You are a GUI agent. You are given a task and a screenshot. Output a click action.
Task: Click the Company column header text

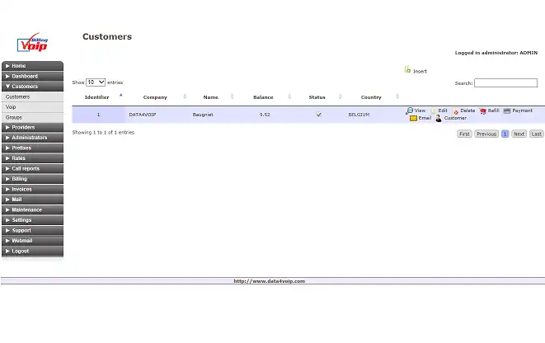click(x=155, y=97)
